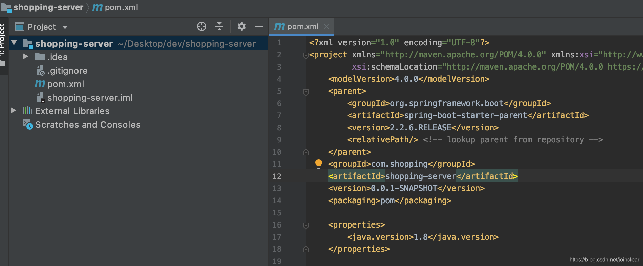Click 0.0.1-SNAPSHOT version value
Image resolution: width=643 pixels, height=266 pixels.
404,188
